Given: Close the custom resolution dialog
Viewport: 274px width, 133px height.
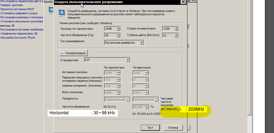Looking at the screenshot, I should (183, 2).
